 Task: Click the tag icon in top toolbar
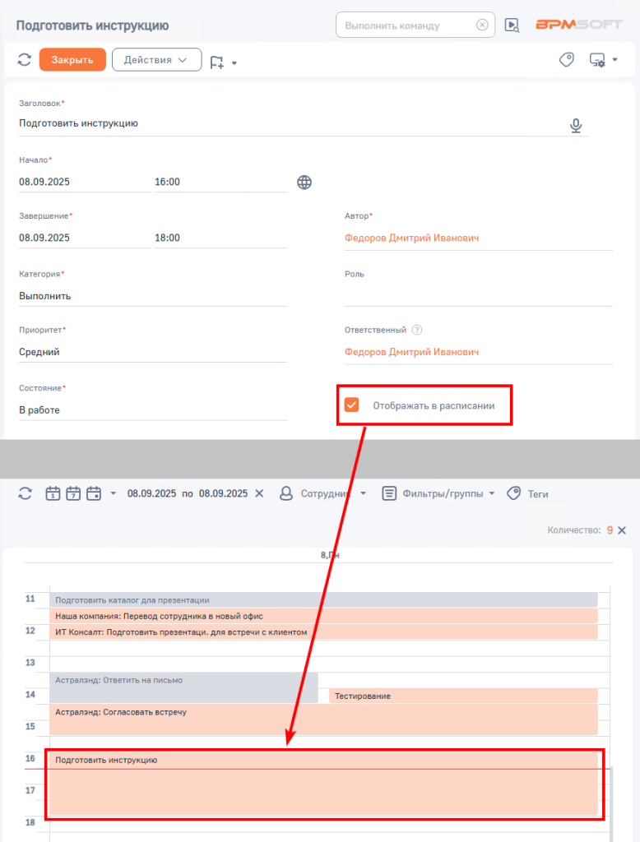567,59
